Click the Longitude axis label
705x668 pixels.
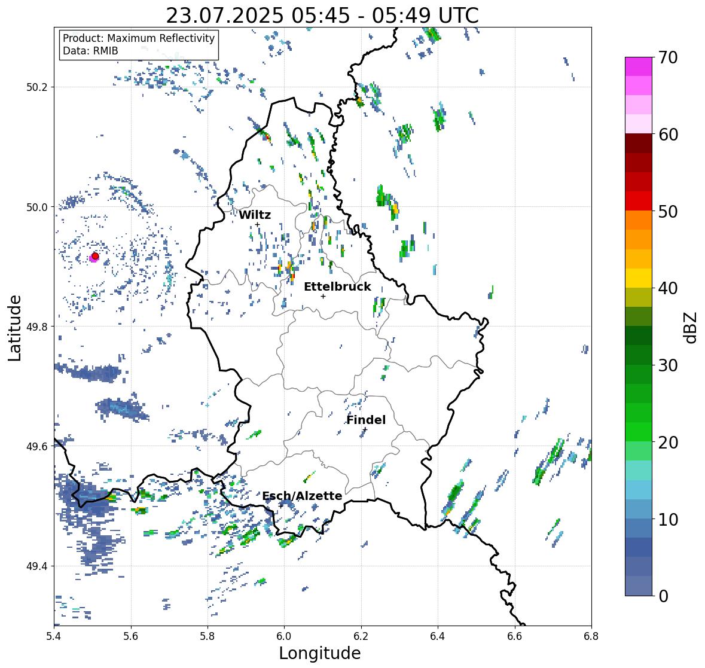tap(320, 653)
